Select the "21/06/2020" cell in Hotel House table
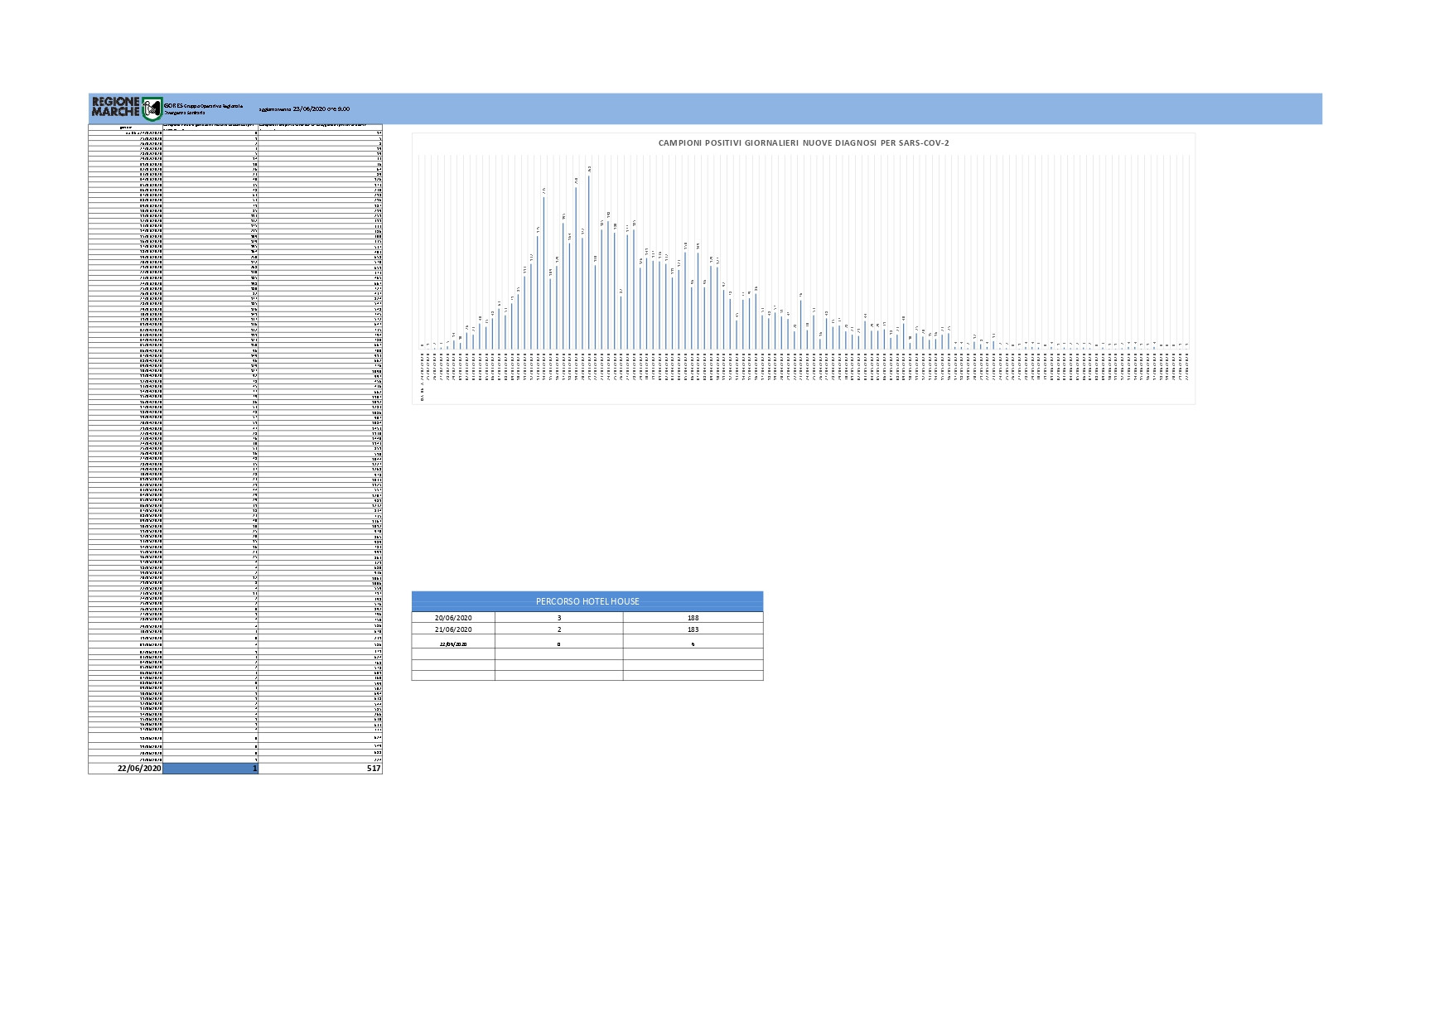Image resolution: width=1454 pixels, height=1027 pixels. coord(453,629)
